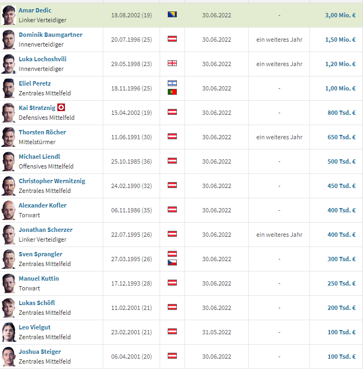Viewport: 363px width, 369px height.
Task: Click the Israel flag in Eliel Peretz's row
Action: point(172,83)
